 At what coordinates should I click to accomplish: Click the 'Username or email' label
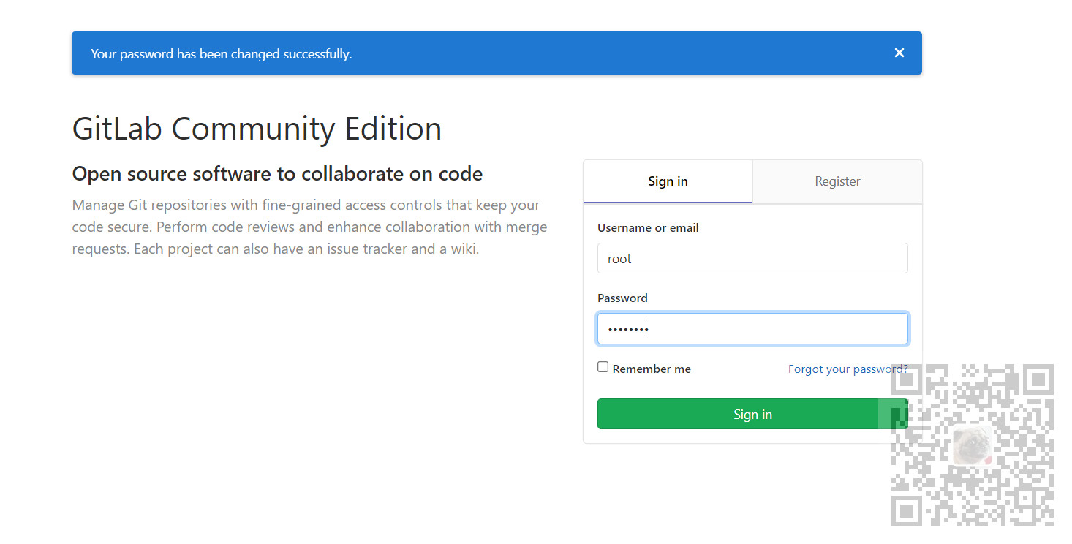pos(648,228)
